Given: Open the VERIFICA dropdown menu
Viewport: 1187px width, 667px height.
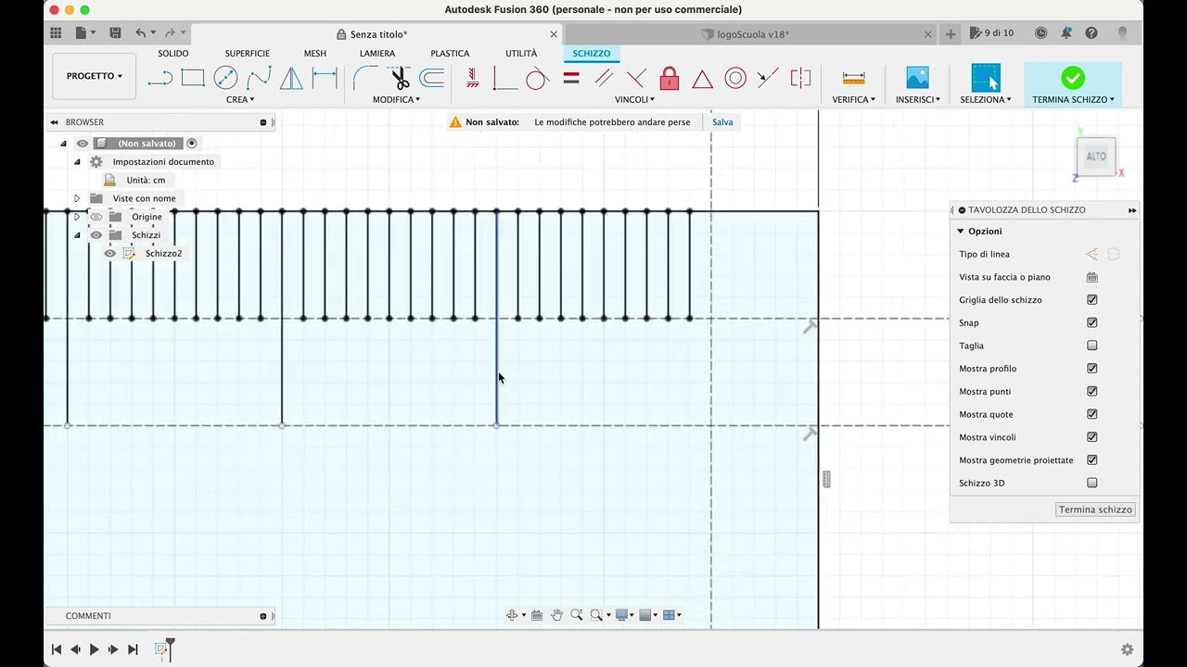Looking at the screenshot, I should (x=854, y=99).
